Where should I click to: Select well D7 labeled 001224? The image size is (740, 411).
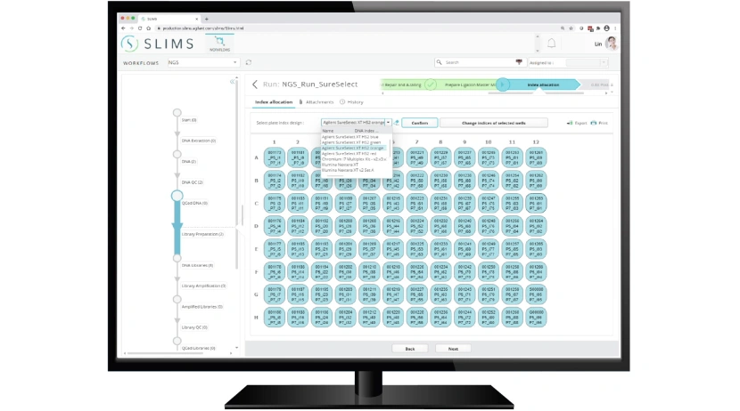click(416, 226)
